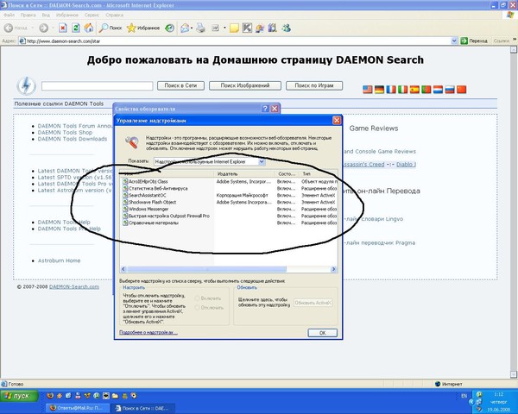This screenshot has height=414, width=518.
Task: Click the Refresh page icon
Action: (x=76, y=28)
